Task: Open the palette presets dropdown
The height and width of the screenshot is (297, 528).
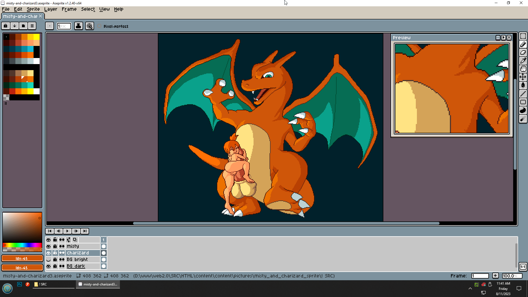Action: pyautogui.click(x=23, y=26)
